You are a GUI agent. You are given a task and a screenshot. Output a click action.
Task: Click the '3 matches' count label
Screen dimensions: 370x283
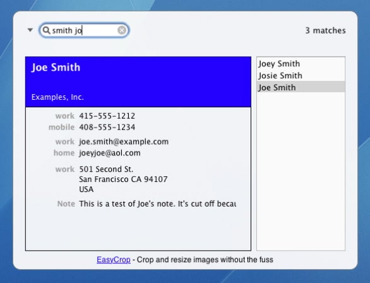(x=325, y=30)
